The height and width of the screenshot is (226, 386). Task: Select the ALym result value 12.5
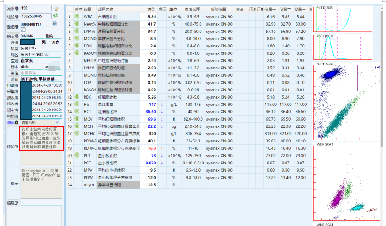[x=153, y=185]
